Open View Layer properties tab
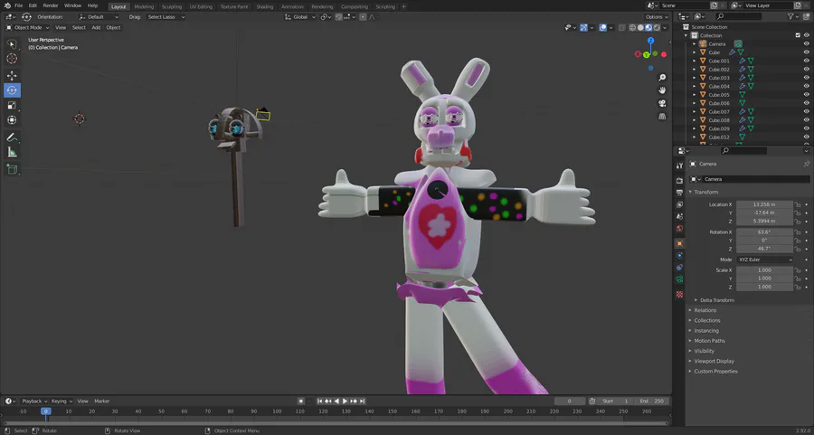This screenshot has width=814, height=435. (x=679, y=204)
